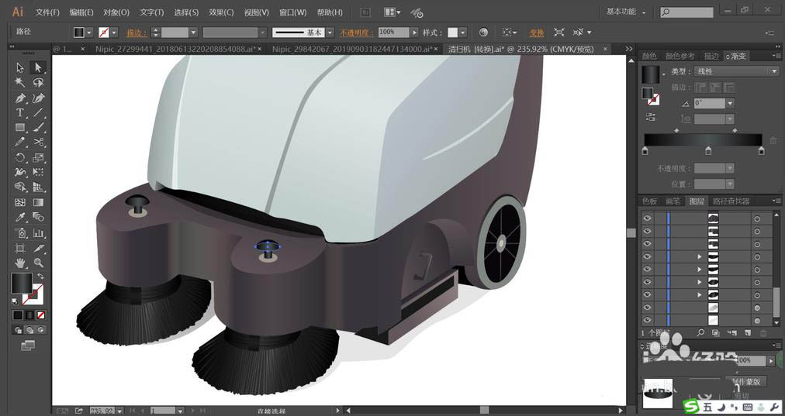The image size is (785, 416).
Task: Select the Magic Wand tool
Action: pos(19,82)
